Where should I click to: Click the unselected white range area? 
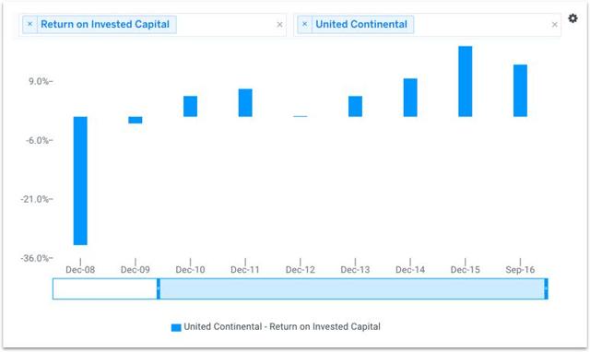(104, 288)
